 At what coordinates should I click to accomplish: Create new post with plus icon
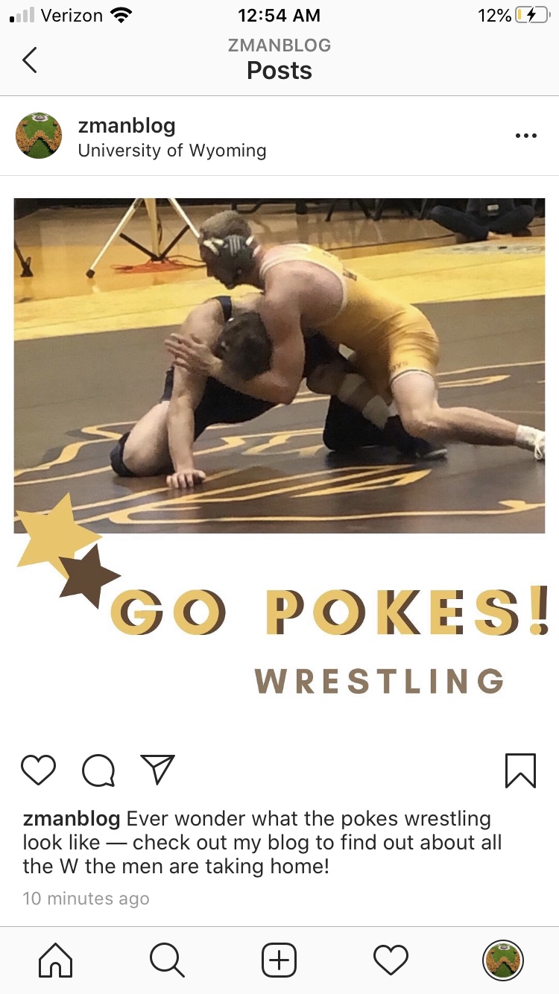coord(279,960)
